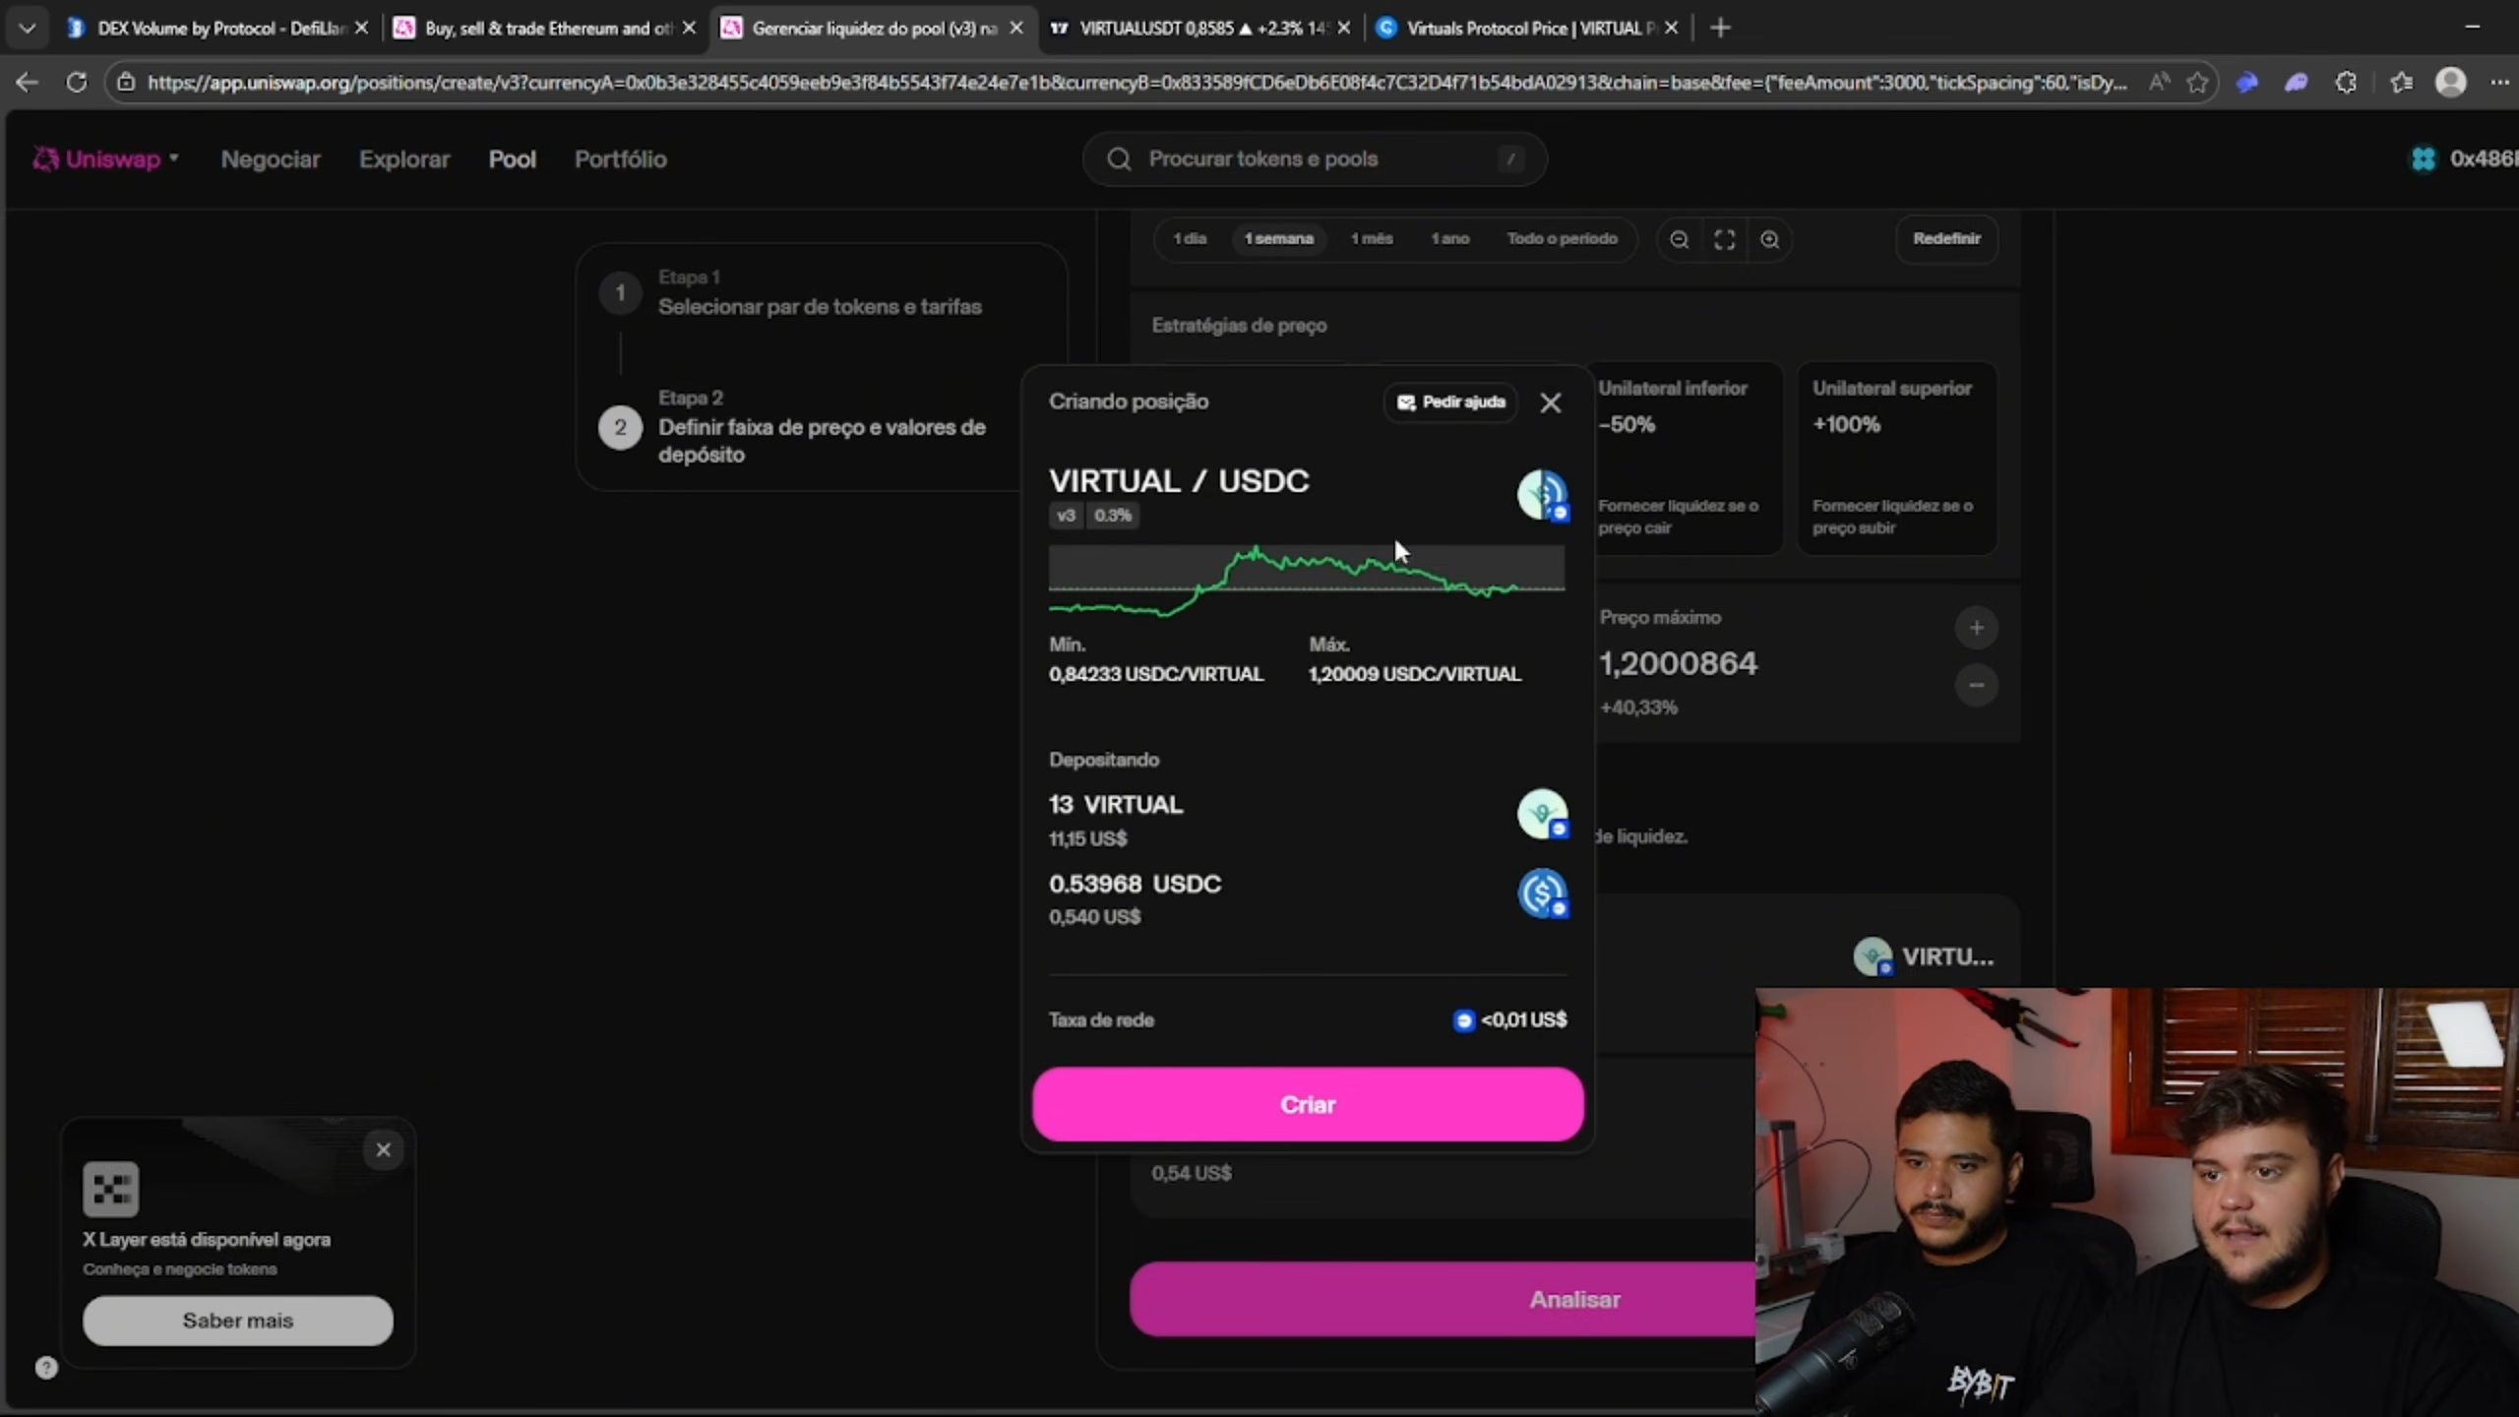The height and width of the screenshot is (1417, 2519).
Task: Click the Uniswap logo
Action: [96, 159]
